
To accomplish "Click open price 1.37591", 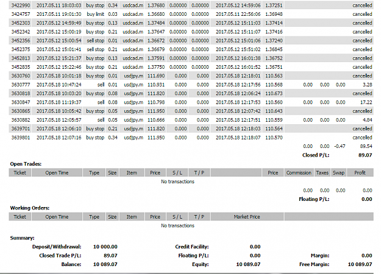I will (x=156, y=58).
